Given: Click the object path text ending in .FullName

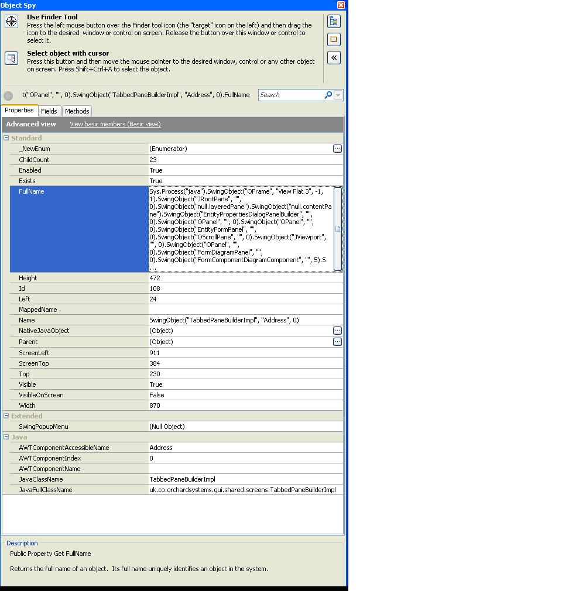Looking at the screenshot, I should [136, 95].
